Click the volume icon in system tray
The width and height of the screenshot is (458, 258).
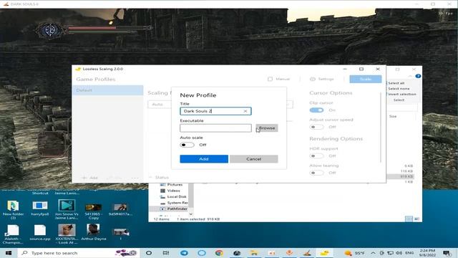(x=399, y=253)
